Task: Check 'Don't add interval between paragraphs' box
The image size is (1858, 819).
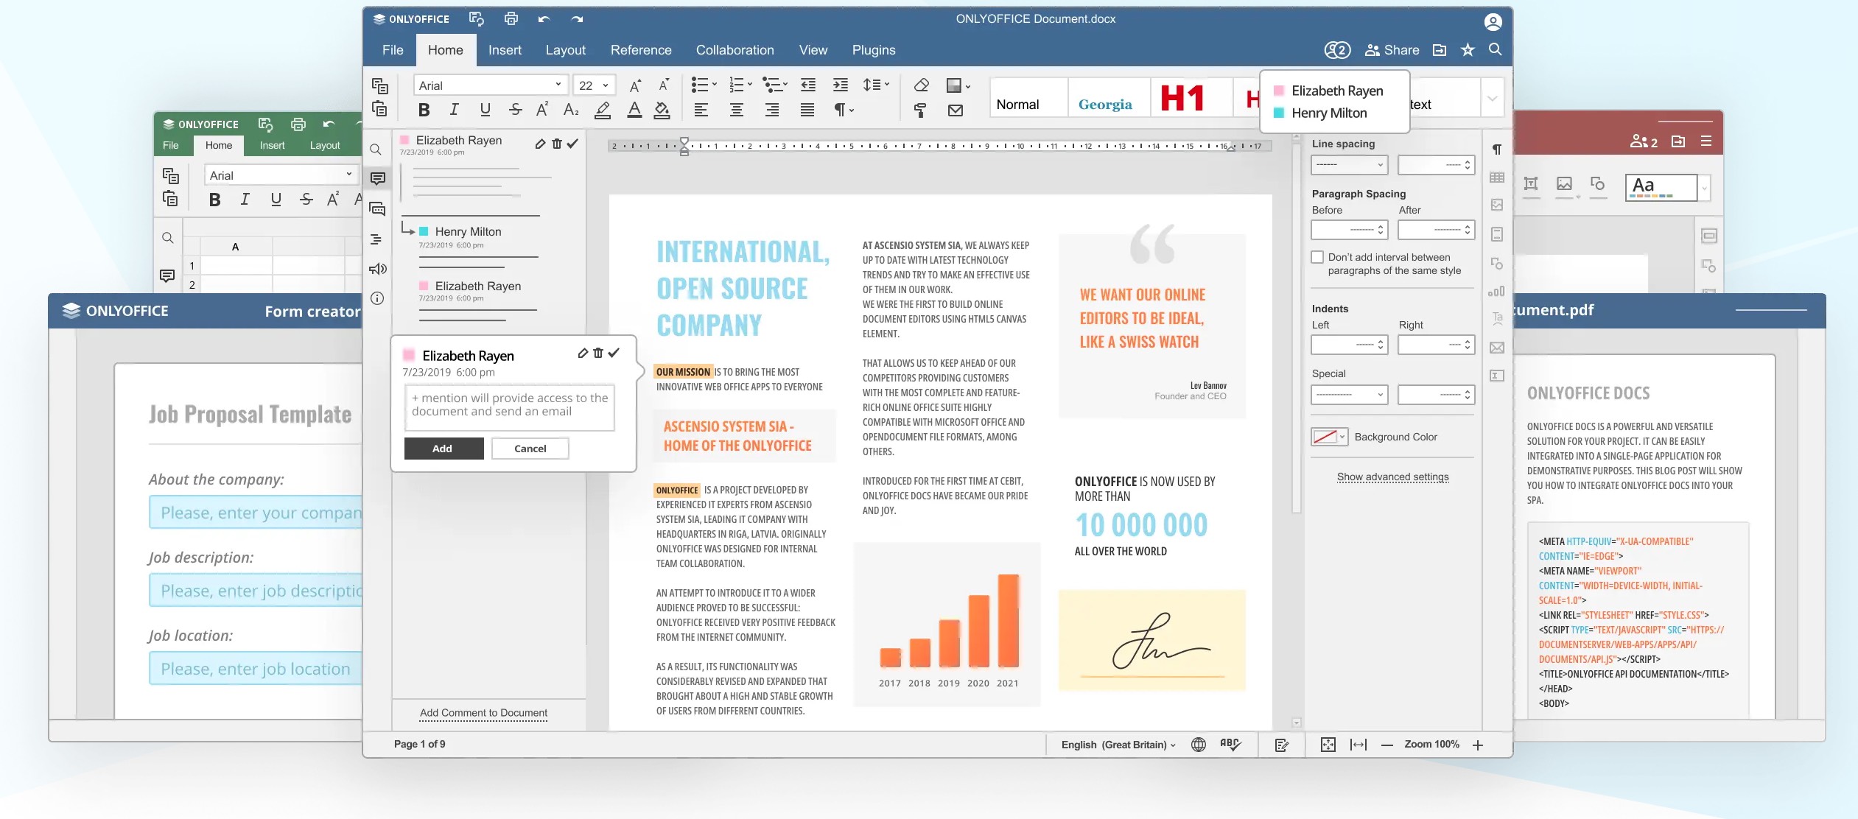Action: pyautogui.click(x=1317, y=257)
